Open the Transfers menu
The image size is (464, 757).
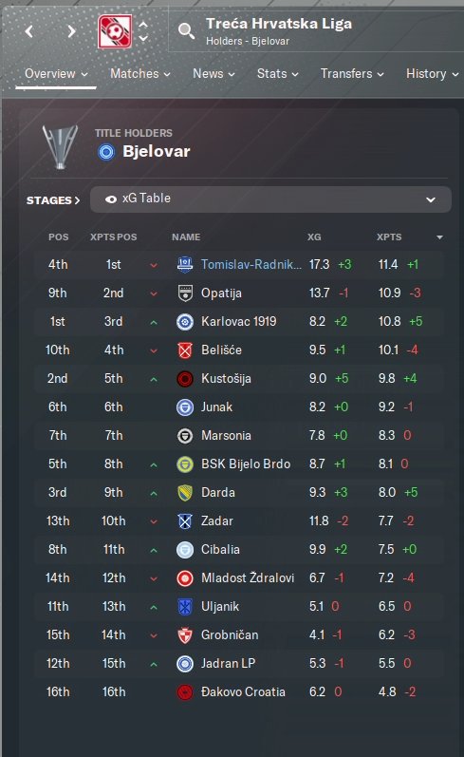click(x=352, y=74)
